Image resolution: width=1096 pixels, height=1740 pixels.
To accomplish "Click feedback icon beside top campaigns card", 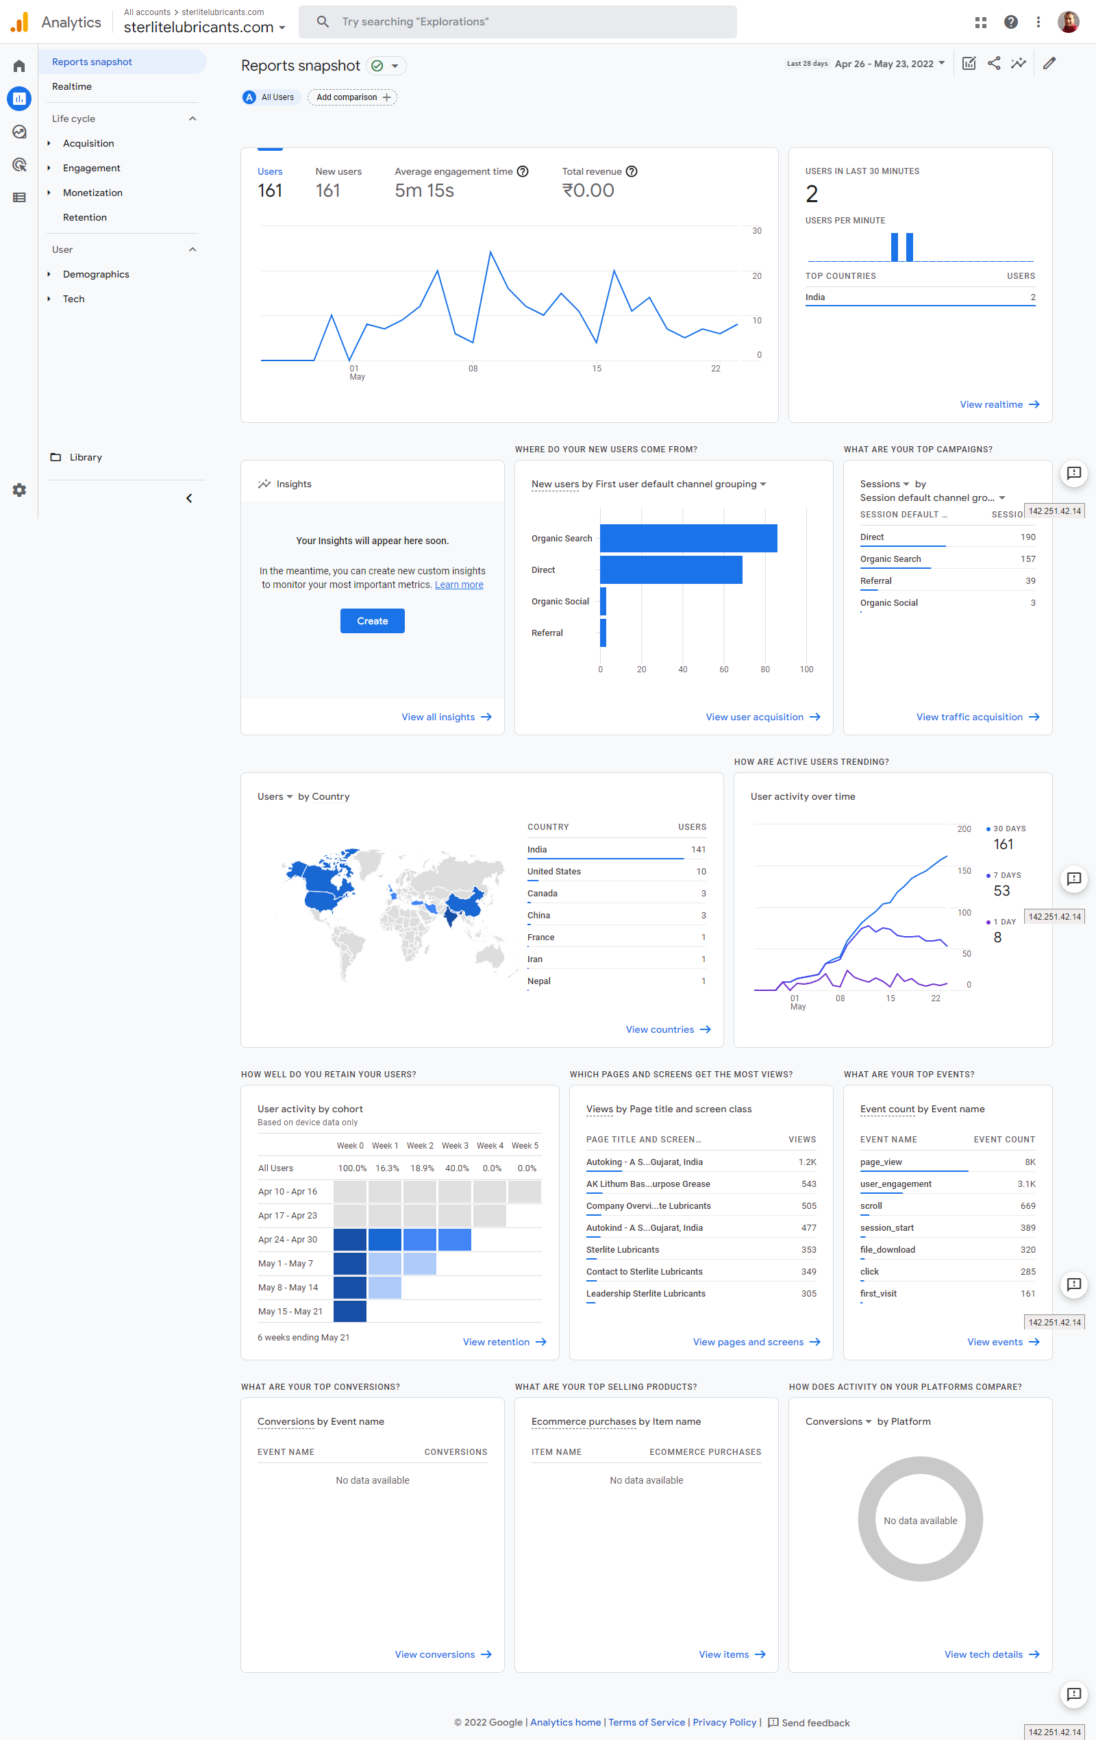I will click(x=1073, y=474).
